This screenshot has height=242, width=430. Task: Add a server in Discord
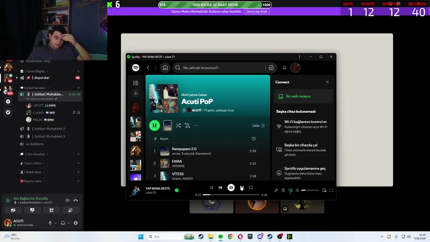[x=8, y=102]
